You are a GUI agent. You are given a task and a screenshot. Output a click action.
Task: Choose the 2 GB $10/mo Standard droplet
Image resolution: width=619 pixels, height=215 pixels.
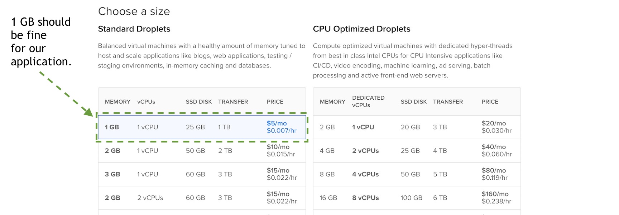[202, 151]
